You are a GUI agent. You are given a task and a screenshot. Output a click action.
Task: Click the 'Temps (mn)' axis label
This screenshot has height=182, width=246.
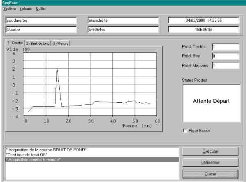(x=137, y=126)
